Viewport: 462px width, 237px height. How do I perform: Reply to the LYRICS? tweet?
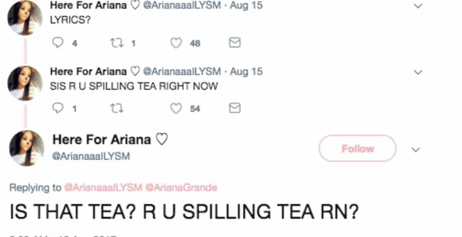tap(58, 43)
